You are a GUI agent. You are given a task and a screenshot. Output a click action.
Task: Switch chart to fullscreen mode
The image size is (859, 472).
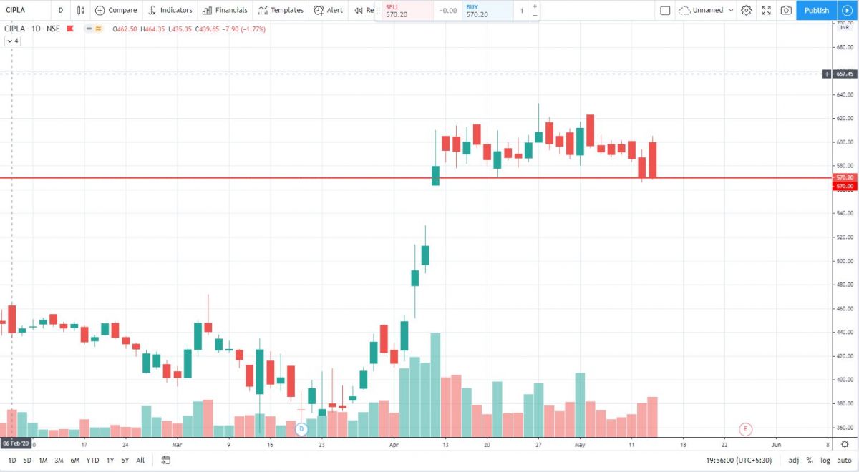767,10
